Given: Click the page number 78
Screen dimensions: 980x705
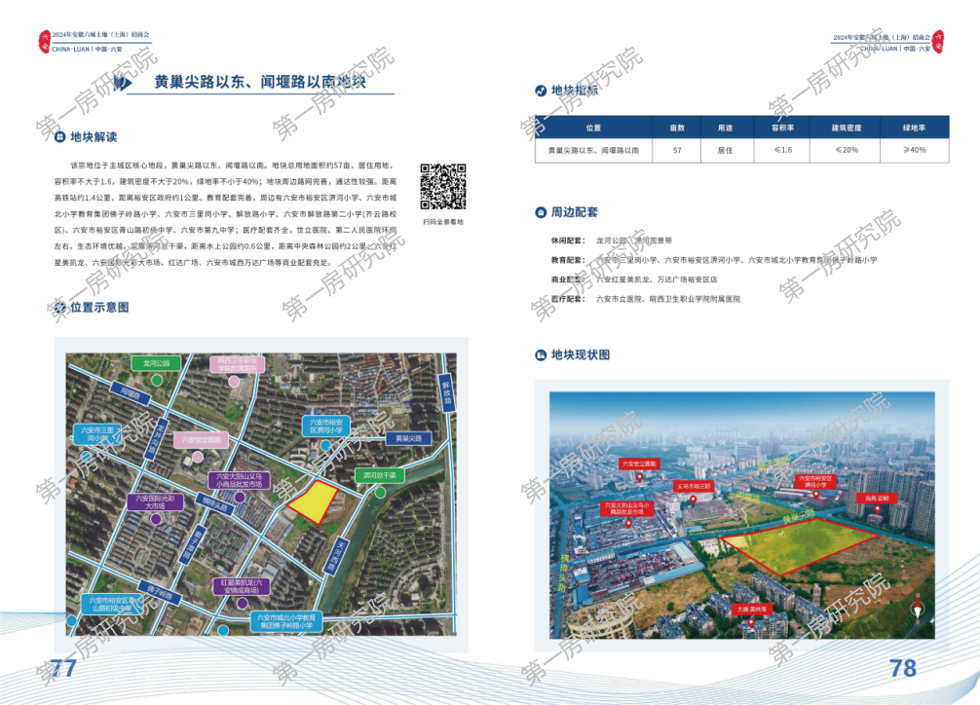Looking at the screenshot, I should 903,668.
